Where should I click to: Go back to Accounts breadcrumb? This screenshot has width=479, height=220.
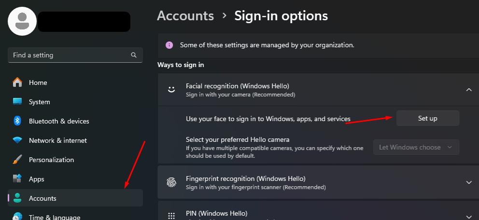(x=185, y=15)
